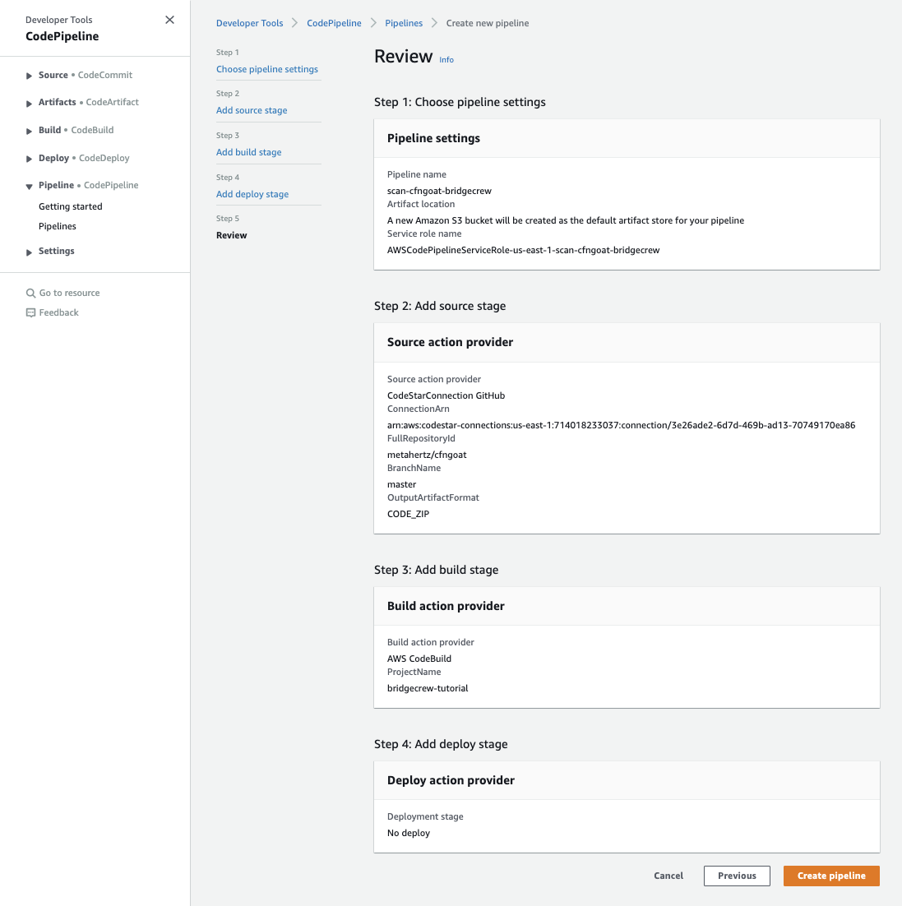Open the Artifacts label in sidebar
Viewport: 902px width, 906px height.
click(58, 102)
